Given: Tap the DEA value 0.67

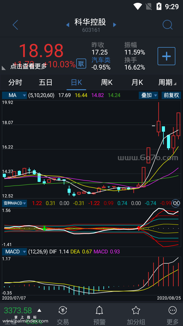Looking at the screenshot, I should (x=86, y=252).
